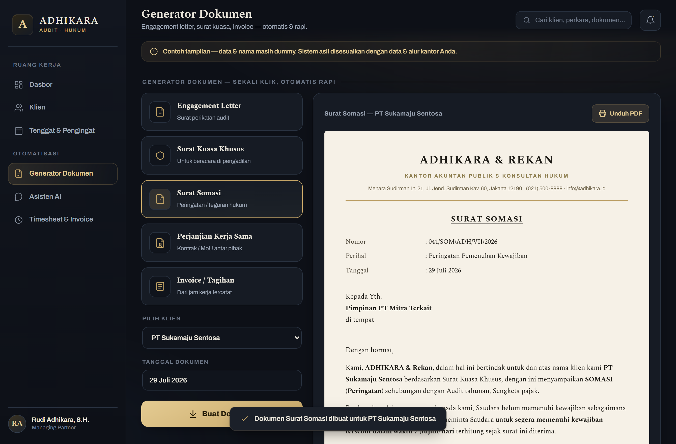Click the Peringatan Pemenuhan Kewajiban text
The height and width of the screenshot is (444, 676).
tap(478, 256)
